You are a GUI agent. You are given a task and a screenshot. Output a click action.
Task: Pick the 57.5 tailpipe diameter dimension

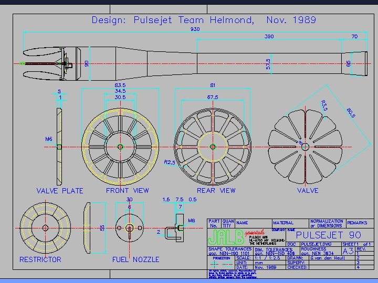click(268, 64)
